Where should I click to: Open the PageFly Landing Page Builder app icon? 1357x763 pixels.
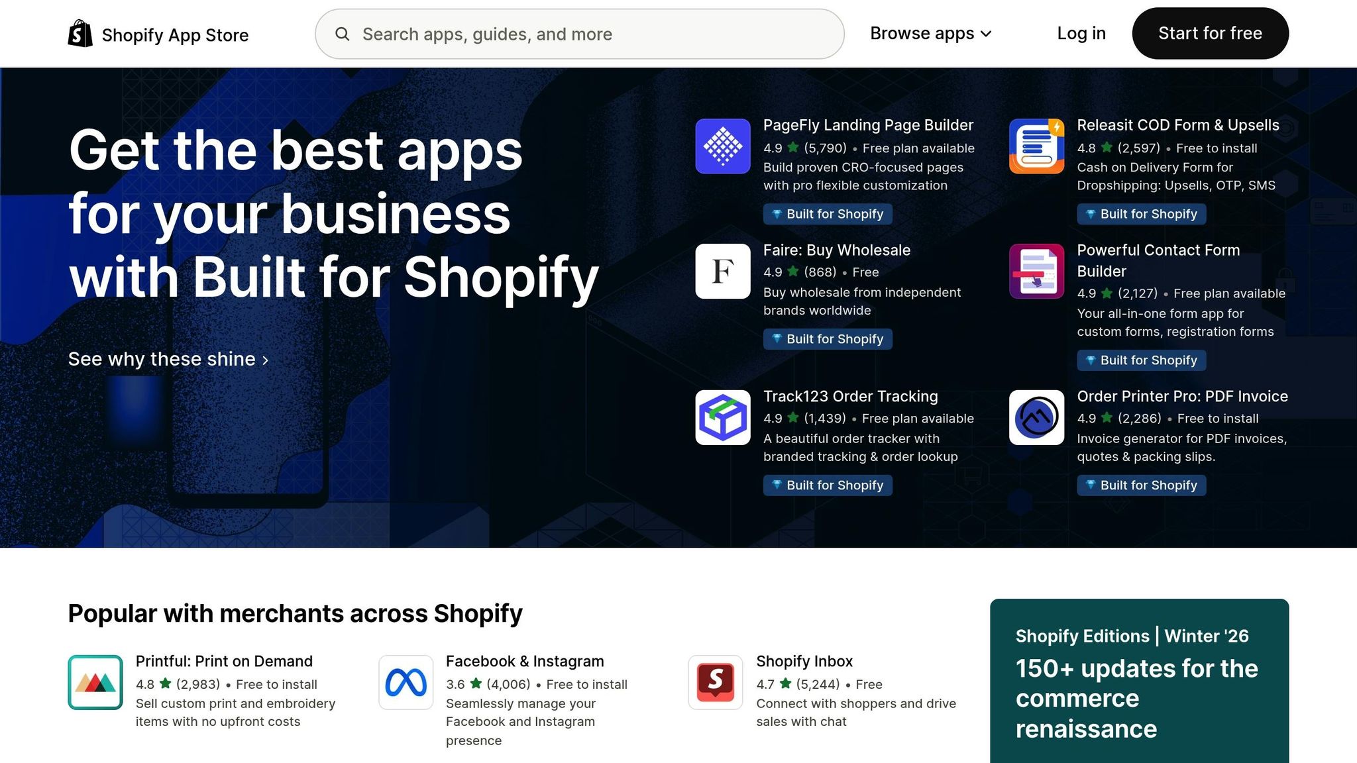pyautogui.click(x=722, y=146)
